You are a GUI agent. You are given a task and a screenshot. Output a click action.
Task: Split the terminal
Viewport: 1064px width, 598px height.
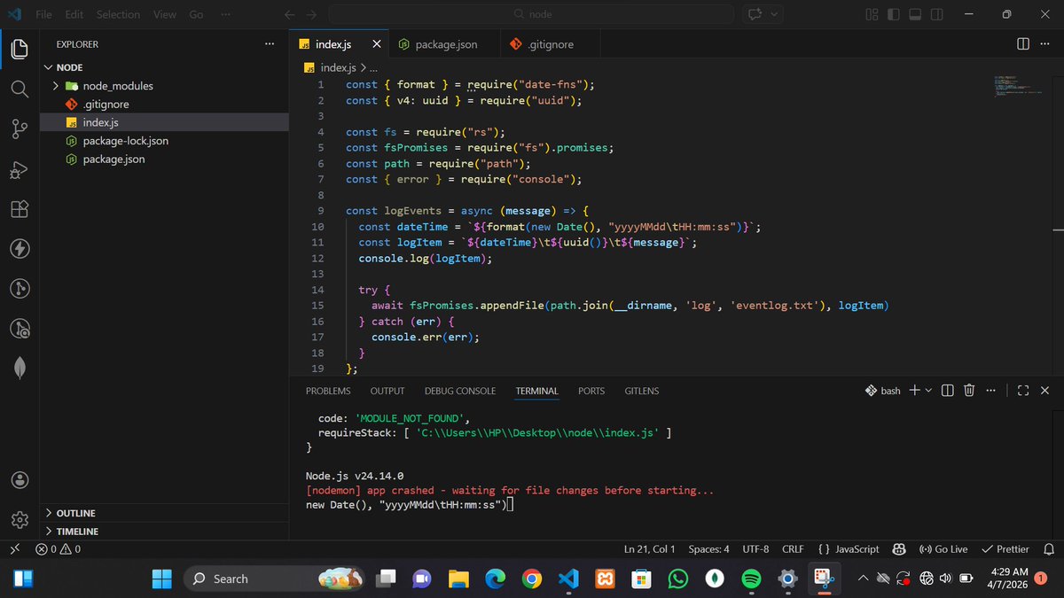coord(947,390)
